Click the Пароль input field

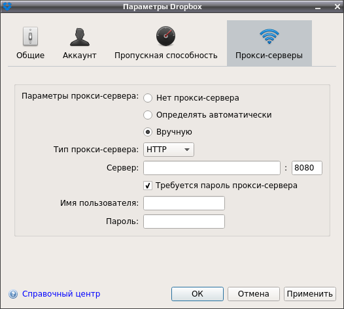pyautogui.click(x=184, y=221)
